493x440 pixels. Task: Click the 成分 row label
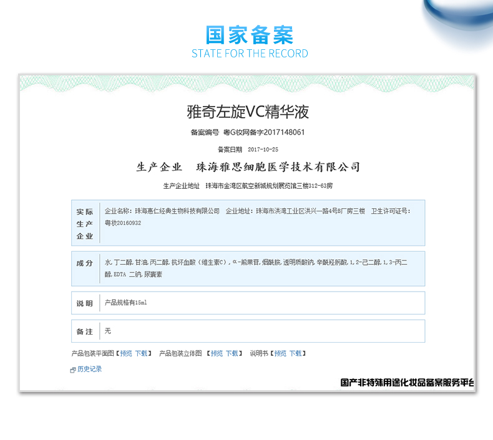(x=85, y=263)
